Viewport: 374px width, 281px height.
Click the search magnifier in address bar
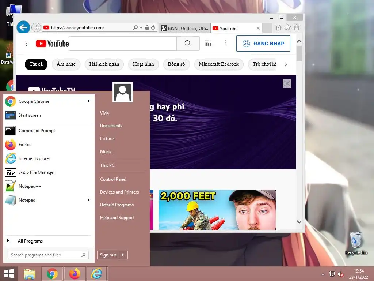(x=135, y=27)
